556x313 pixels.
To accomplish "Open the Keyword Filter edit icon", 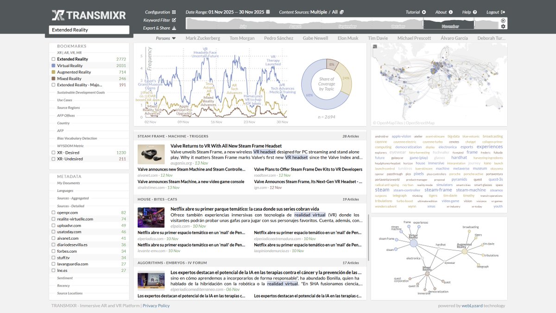I will [174, 20].
